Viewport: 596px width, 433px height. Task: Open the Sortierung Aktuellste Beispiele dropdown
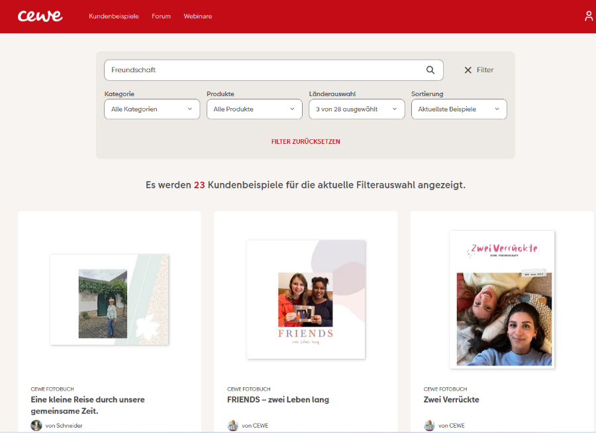pyautogui.click(x=459, y=109)
